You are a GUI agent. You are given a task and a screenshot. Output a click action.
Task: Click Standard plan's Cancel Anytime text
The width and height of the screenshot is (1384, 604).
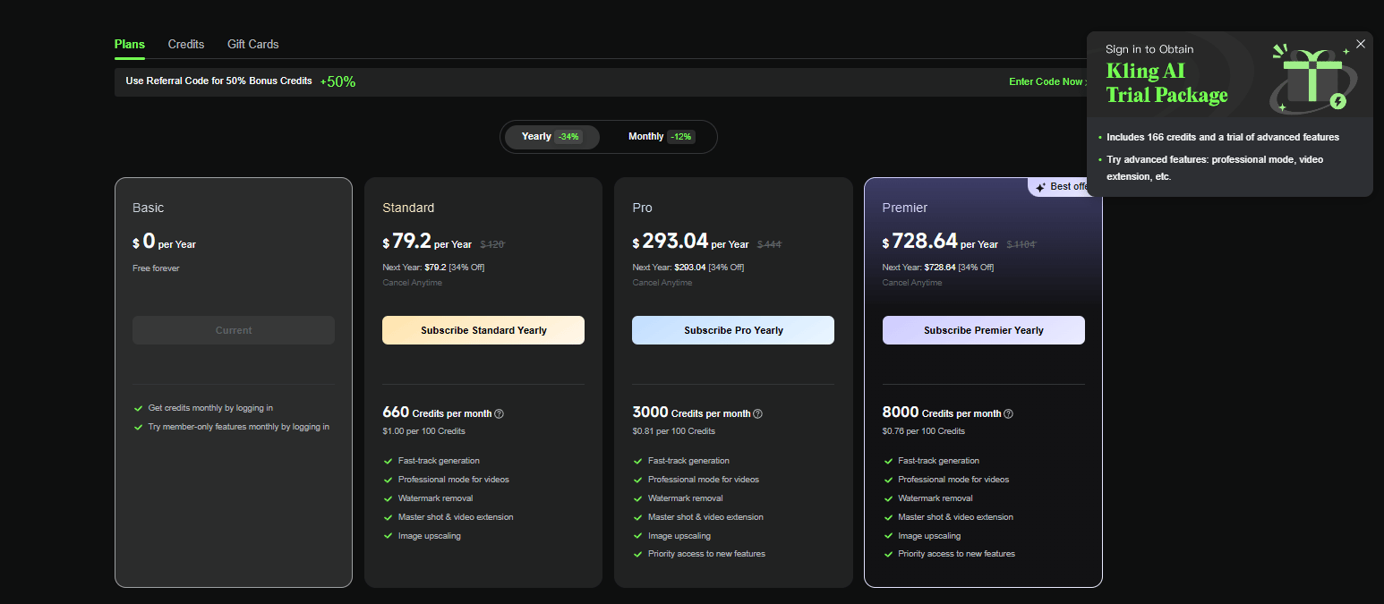coord(412,283)
